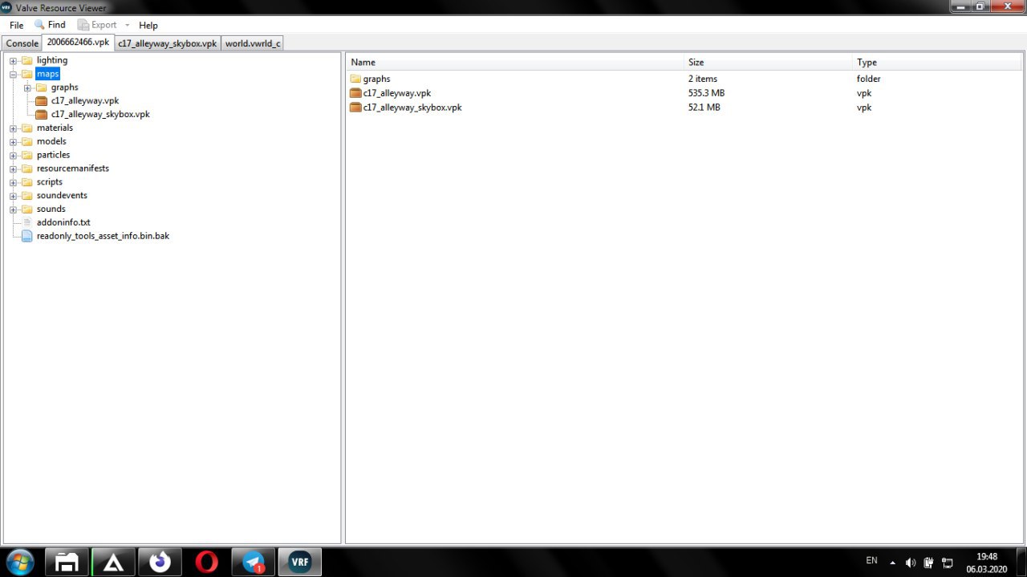The image size is (1027, 577).
Task: Click the materials folder icon
Action: pos(27,128)
